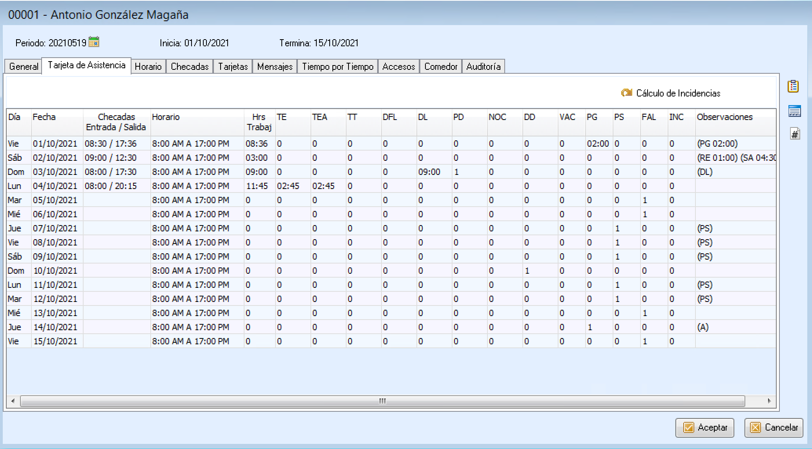812x449 pixels.
Task: Click the horizontal scrollbar thumb
Action: point(382,401)
